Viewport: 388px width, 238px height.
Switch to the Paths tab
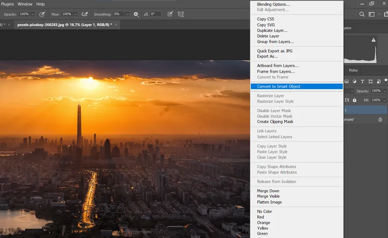click(x=353, y=71)
